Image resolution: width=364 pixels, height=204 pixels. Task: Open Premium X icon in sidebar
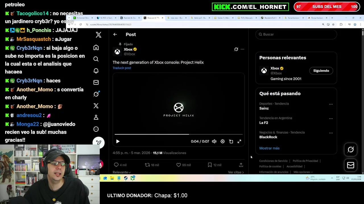point(96,106)
